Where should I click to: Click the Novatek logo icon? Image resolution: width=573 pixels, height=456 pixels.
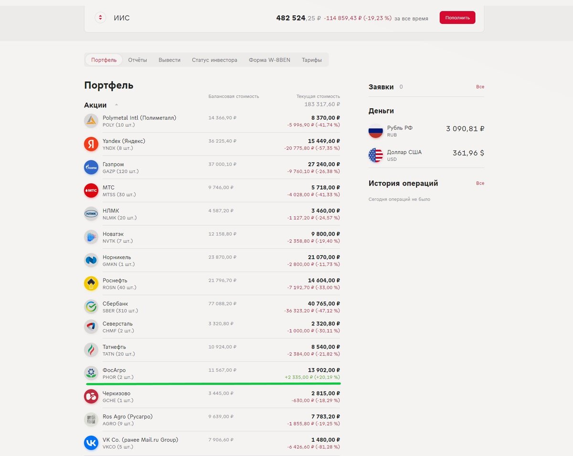click(91, 237)
